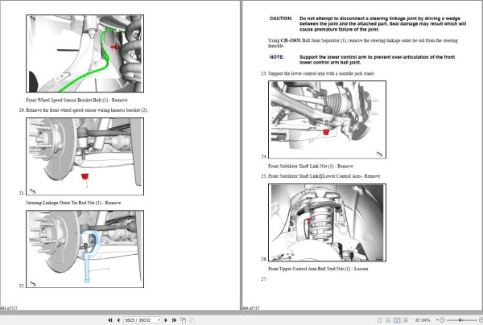Click the steering linkage tie rod nut illustration
Image resolution: width=483 pixels, height=325 pixels.
coord(85,157)
